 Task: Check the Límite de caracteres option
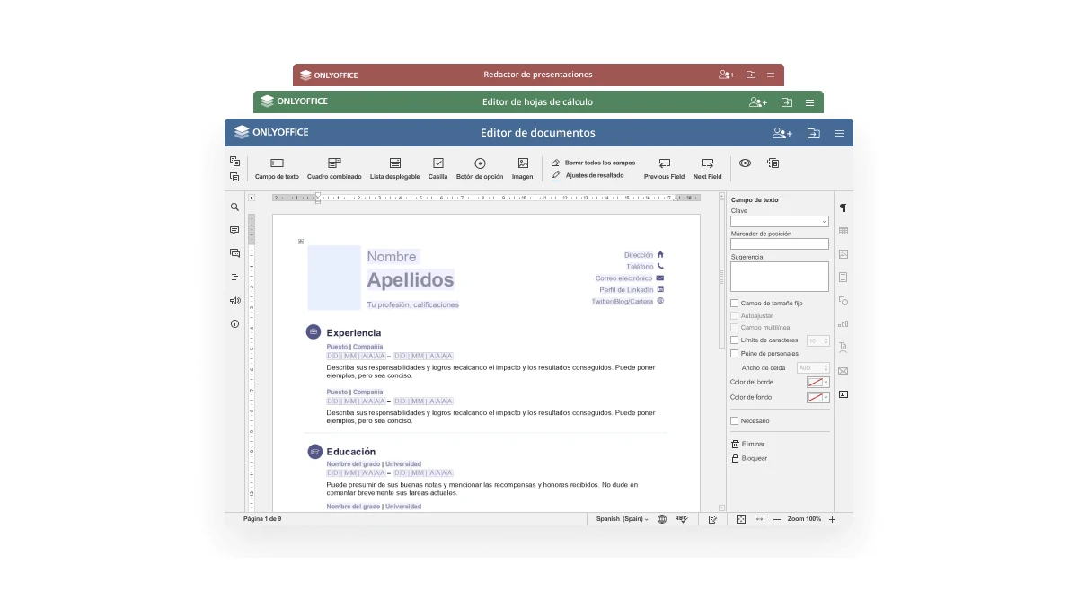tap(733, 340)
